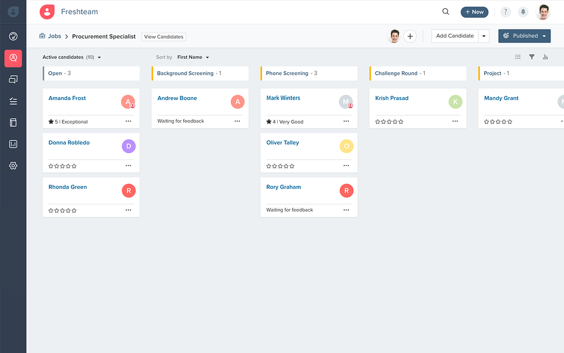
Task: Open more options on Rhonda Green card
Action: 129,209
